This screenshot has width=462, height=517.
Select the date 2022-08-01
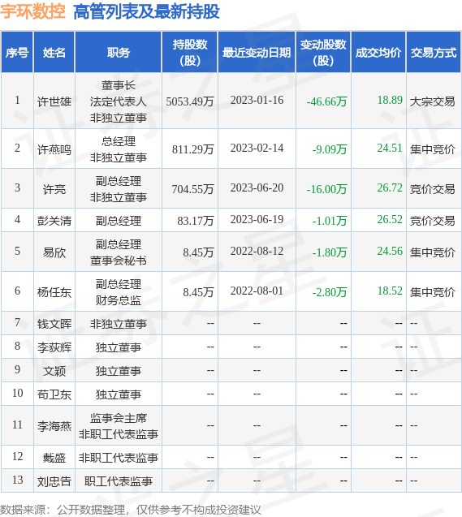(257, 291)
